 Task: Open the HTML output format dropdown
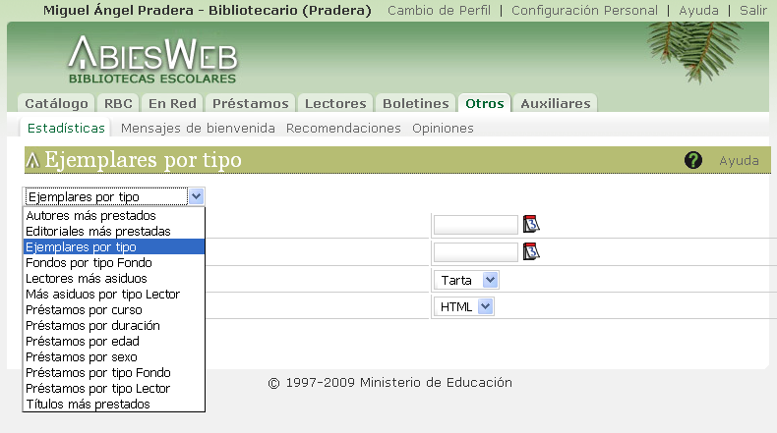point(464,306)
